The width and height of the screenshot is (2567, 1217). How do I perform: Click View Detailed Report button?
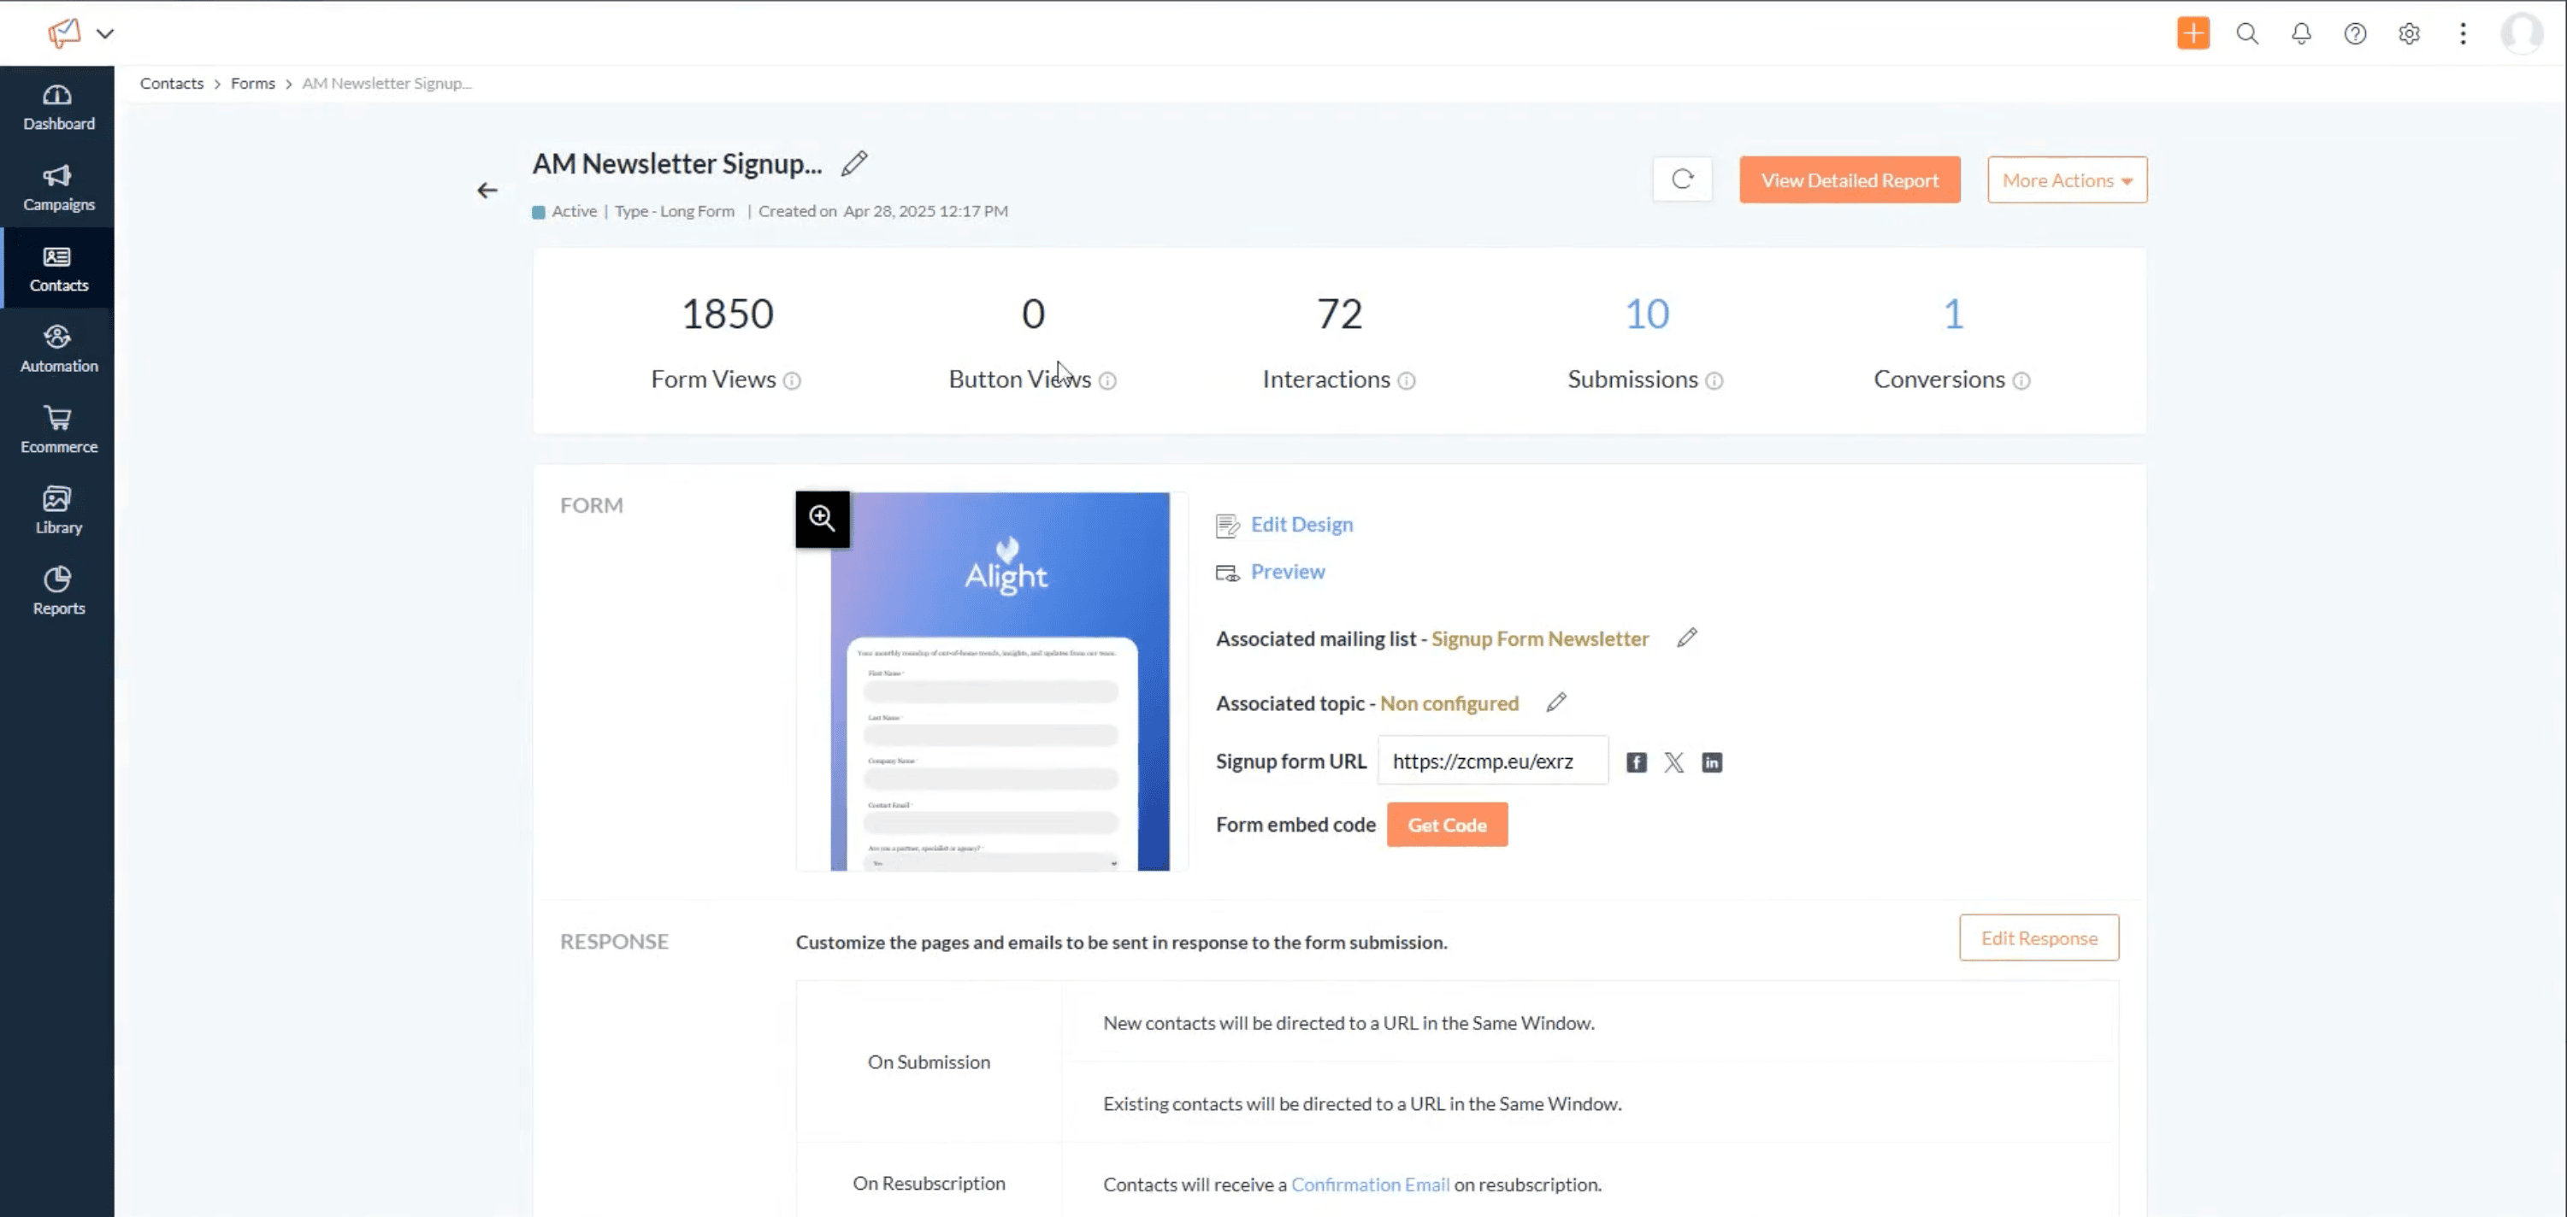point(1850,179)
